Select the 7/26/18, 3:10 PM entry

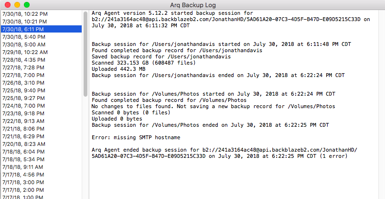pyautogui.click(x=41, y=83)
